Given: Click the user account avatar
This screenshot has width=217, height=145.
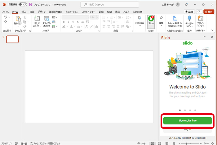Looking at the screenshot, I should pos(178,5).
